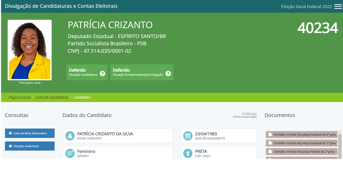
Task: Click the person icon beside Nome Completo
Action: pyautogui.click(x=70, y=136)
